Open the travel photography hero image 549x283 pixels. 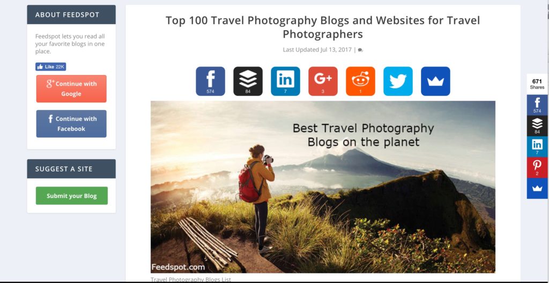(323, 187)
